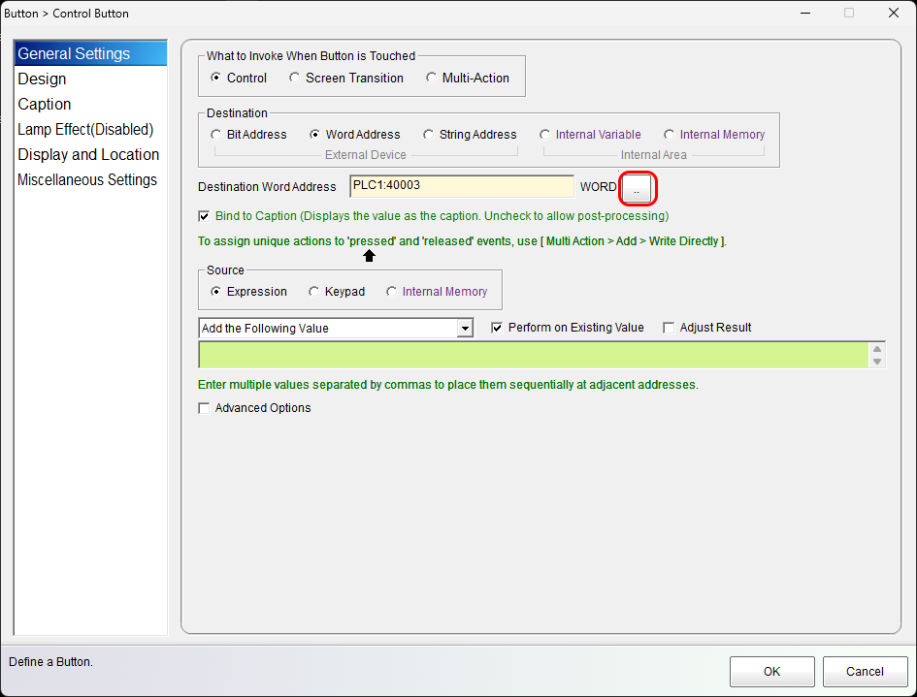
Task: Enable the Adjust Result checkbox
Action: [x=669, y=328]
